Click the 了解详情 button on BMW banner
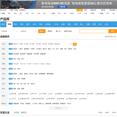The height and width of the screenshot is (117, 117). 62,7
